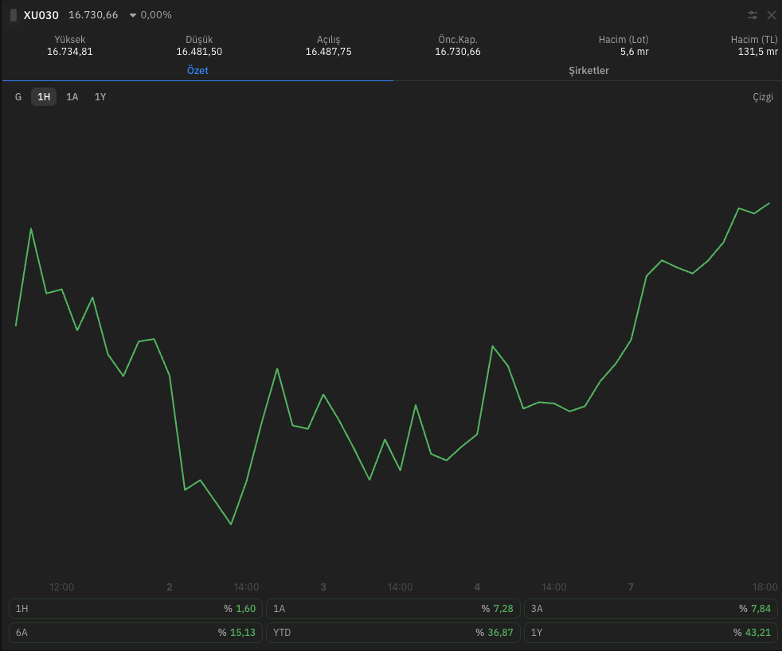Image resolution: width=782 pixels, height=651 pixels.
Task: Click the 1A performance box showing 7,28
Action: [x=393, y=609]
